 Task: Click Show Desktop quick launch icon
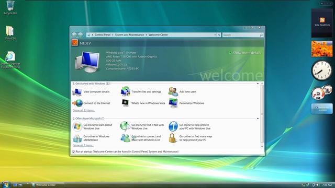[x=15, y=185]
